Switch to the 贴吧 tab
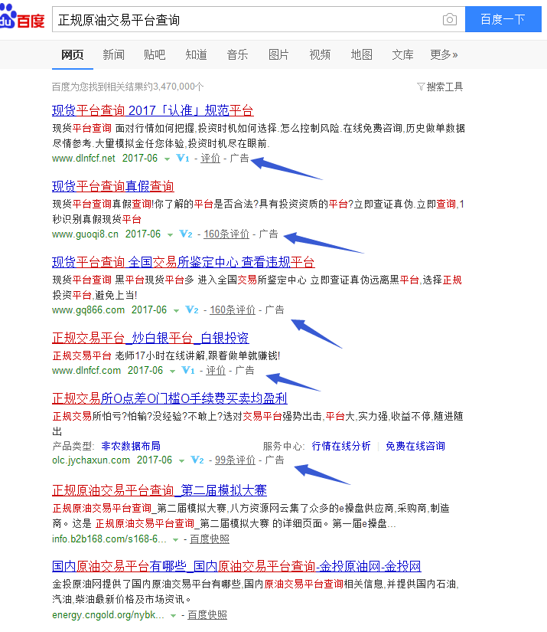 click(x=155, y=54)
